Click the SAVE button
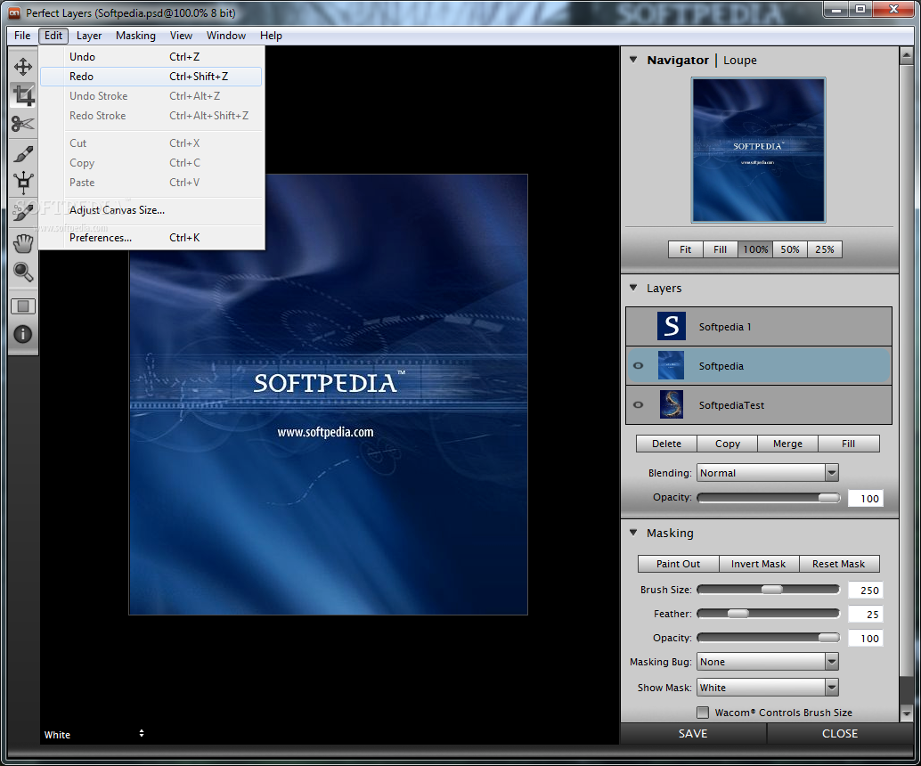The image size is (921, 766). coord(693,734)
